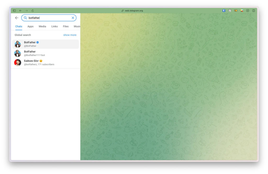
Task: Click the red avatar of Байкин Блог
Action: pos(18,63)
